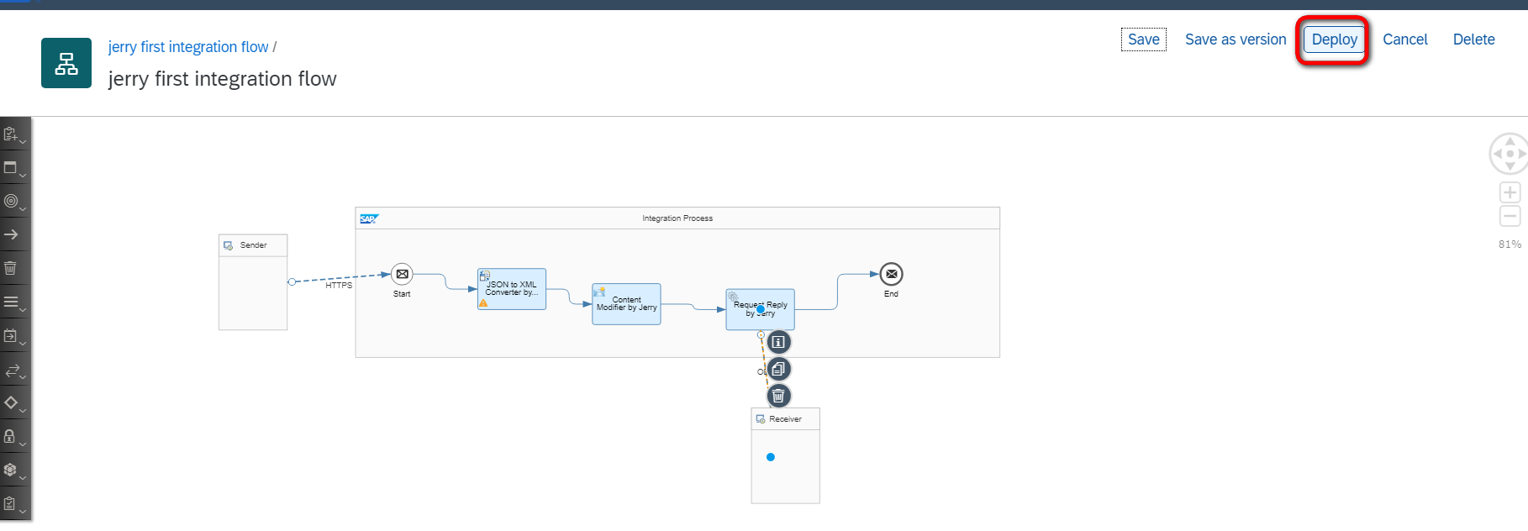Click Save as version

point(1235,39)
